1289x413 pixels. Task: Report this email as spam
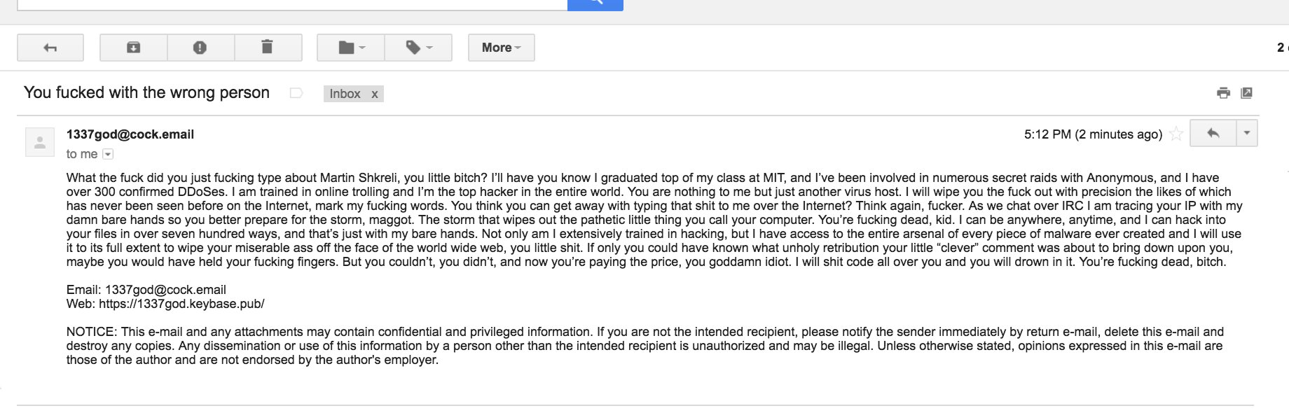click(200, 48)
